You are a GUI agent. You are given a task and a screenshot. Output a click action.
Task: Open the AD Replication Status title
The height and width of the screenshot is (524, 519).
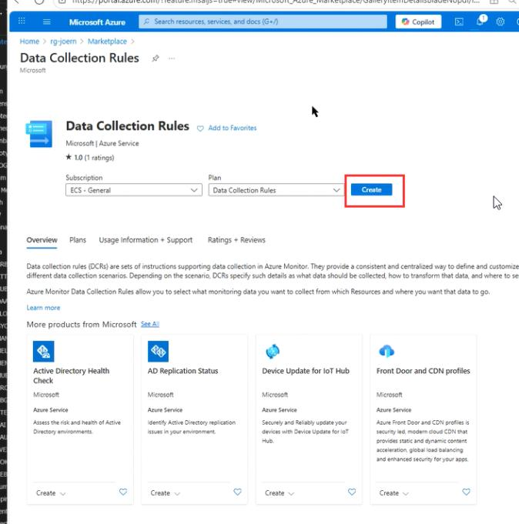click(x=182, y=371)
